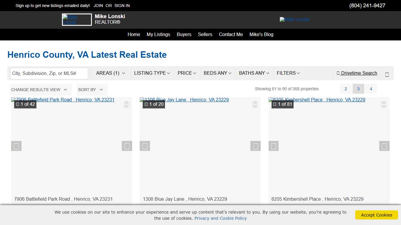This screenshot has width=401, height=225.
Task: Click the favorite icon on 7906 Battlefield Park Road card
Action: point(127,104)
